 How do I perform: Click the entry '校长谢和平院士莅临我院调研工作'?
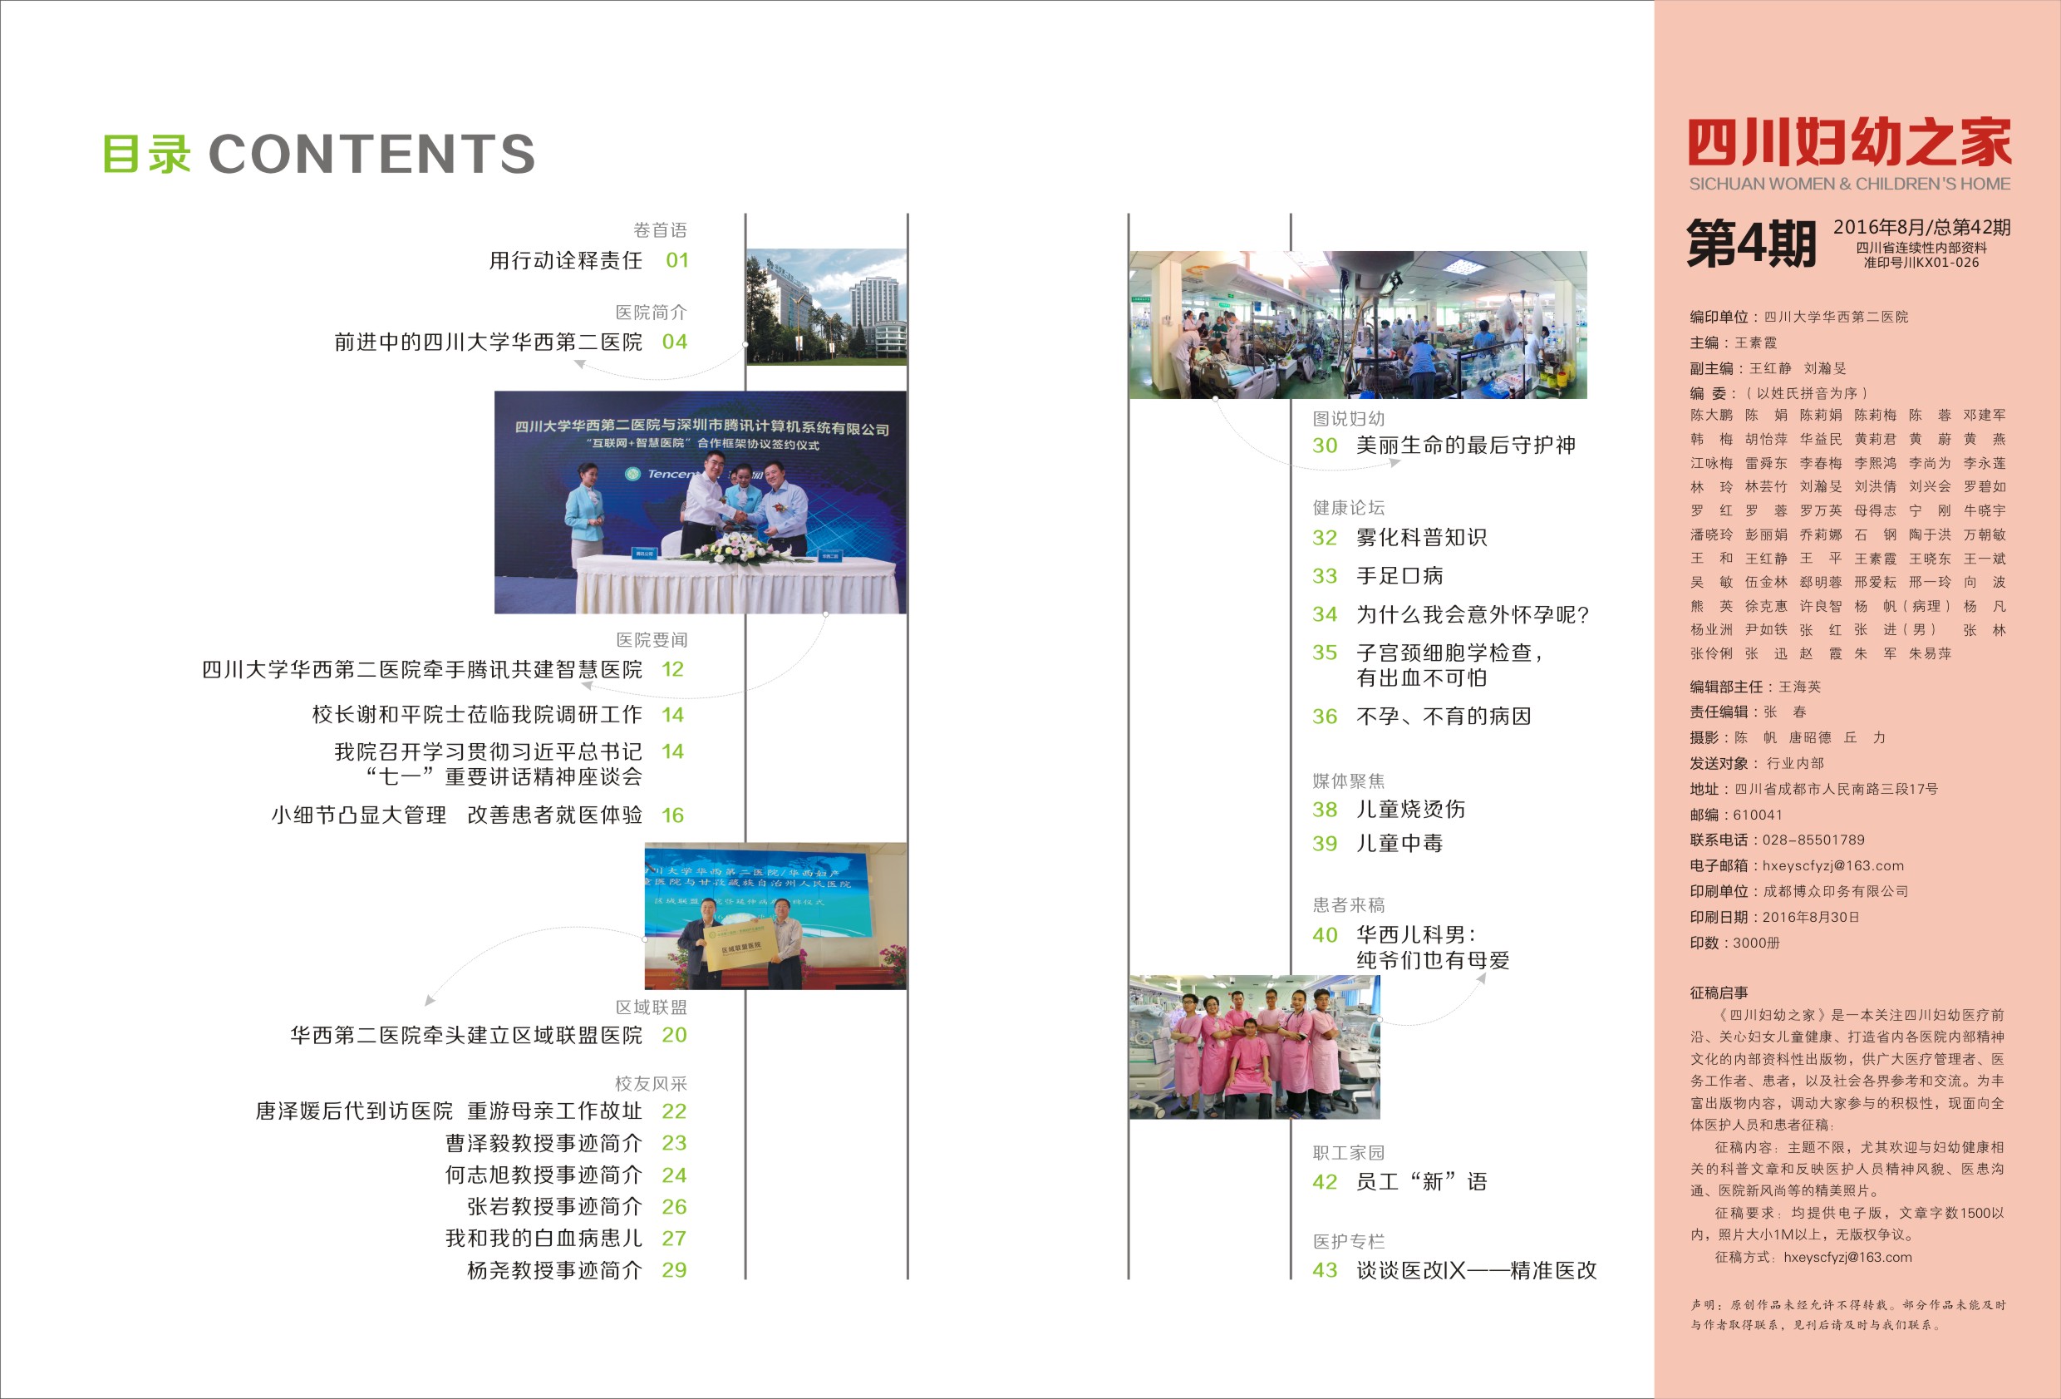[x=477, y=715]
